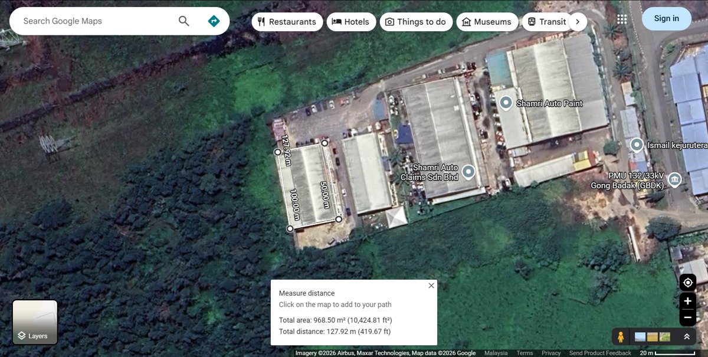Select the Transit chip
The image size is (708, 357).
tap(547, 22)
